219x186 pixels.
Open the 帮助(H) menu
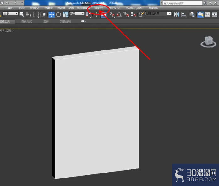[153, 8]
